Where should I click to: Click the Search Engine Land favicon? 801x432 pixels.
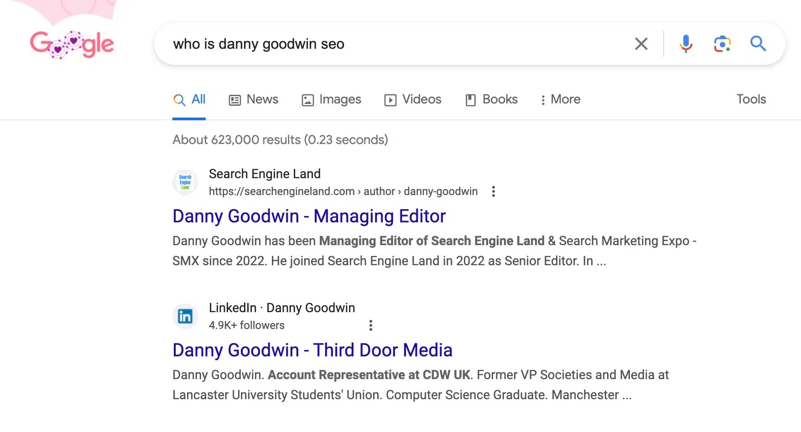pos(185,182)
